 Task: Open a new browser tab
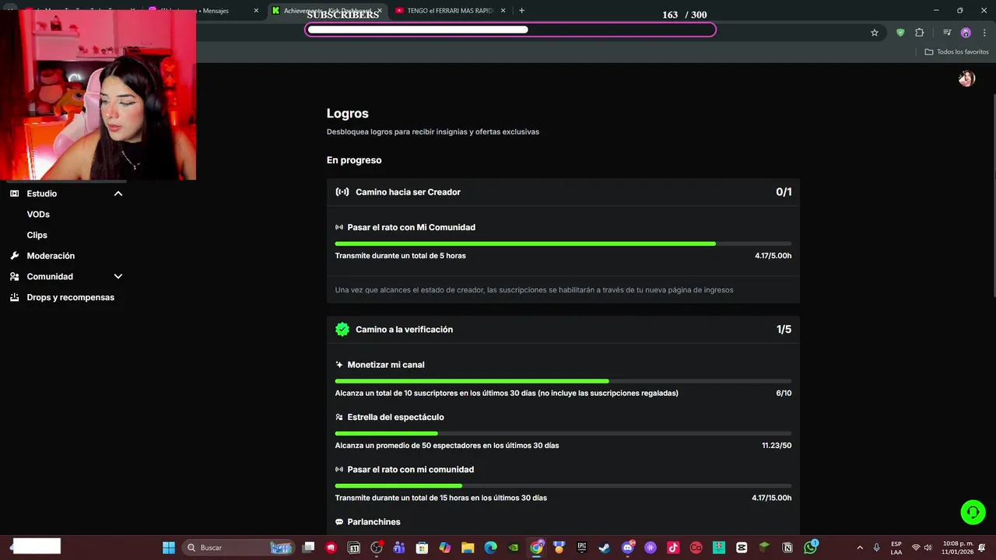521,11
